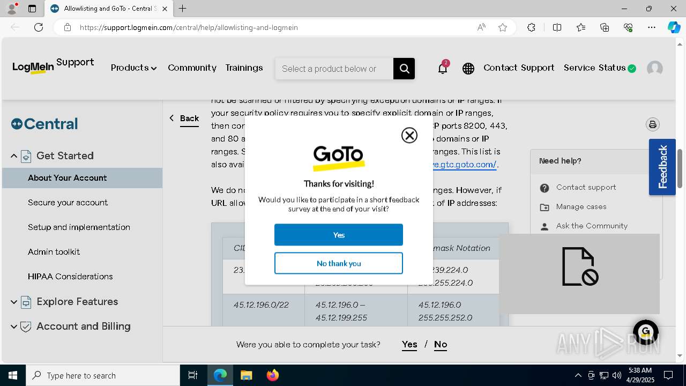Close the GoTo survey popup
The height and width of the screenshot is (386, 686).
coord(409,136)
